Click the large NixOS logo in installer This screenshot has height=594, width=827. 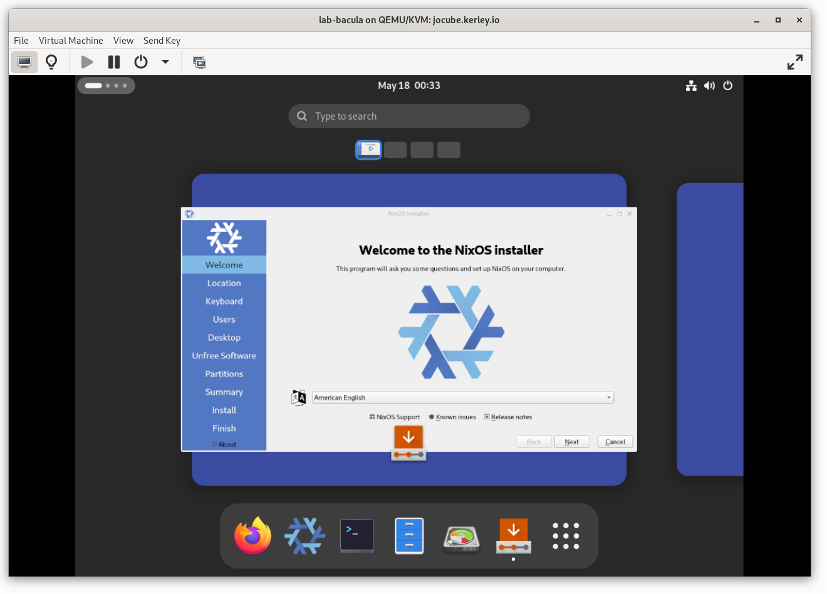(451, 332)
